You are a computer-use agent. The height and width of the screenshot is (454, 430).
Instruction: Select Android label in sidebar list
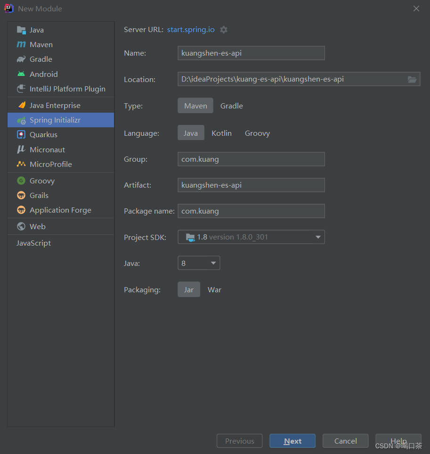pyautogui.click(x=44, y=74)
